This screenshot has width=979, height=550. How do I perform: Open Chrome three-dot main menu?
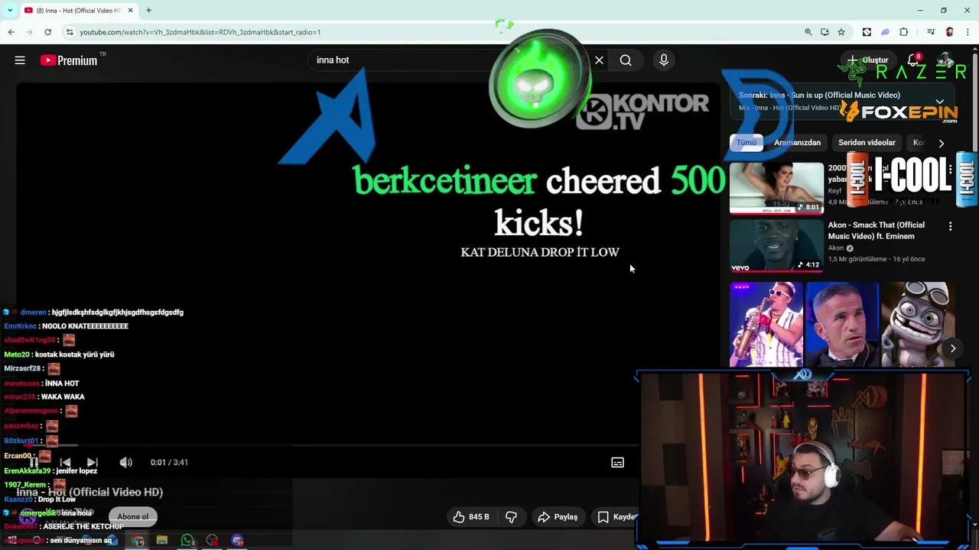pyautogui.click(x=968, y=32)
